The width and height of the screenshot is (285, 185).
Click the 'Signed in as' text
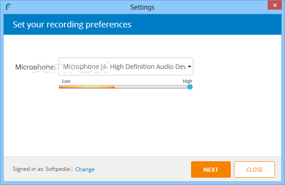28,169
